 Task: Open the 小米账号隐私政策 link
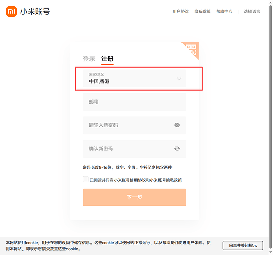pos(166,180)
